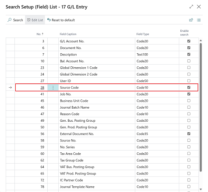Click the Field Type column header
The image size is (208, 192).
(x=143, y=34)
